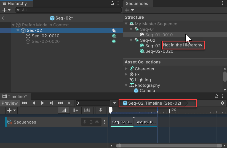Toggle the Play Range button

70,103
